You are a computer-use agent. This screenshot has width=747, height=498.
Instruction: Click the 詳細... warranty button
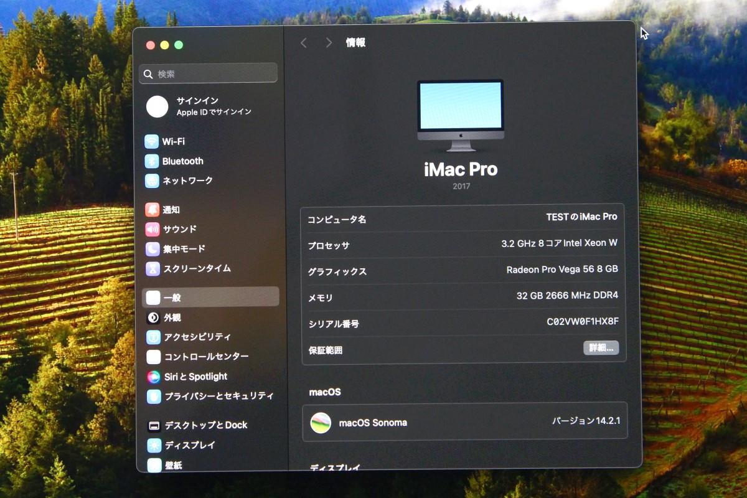(x=601, y=348)
